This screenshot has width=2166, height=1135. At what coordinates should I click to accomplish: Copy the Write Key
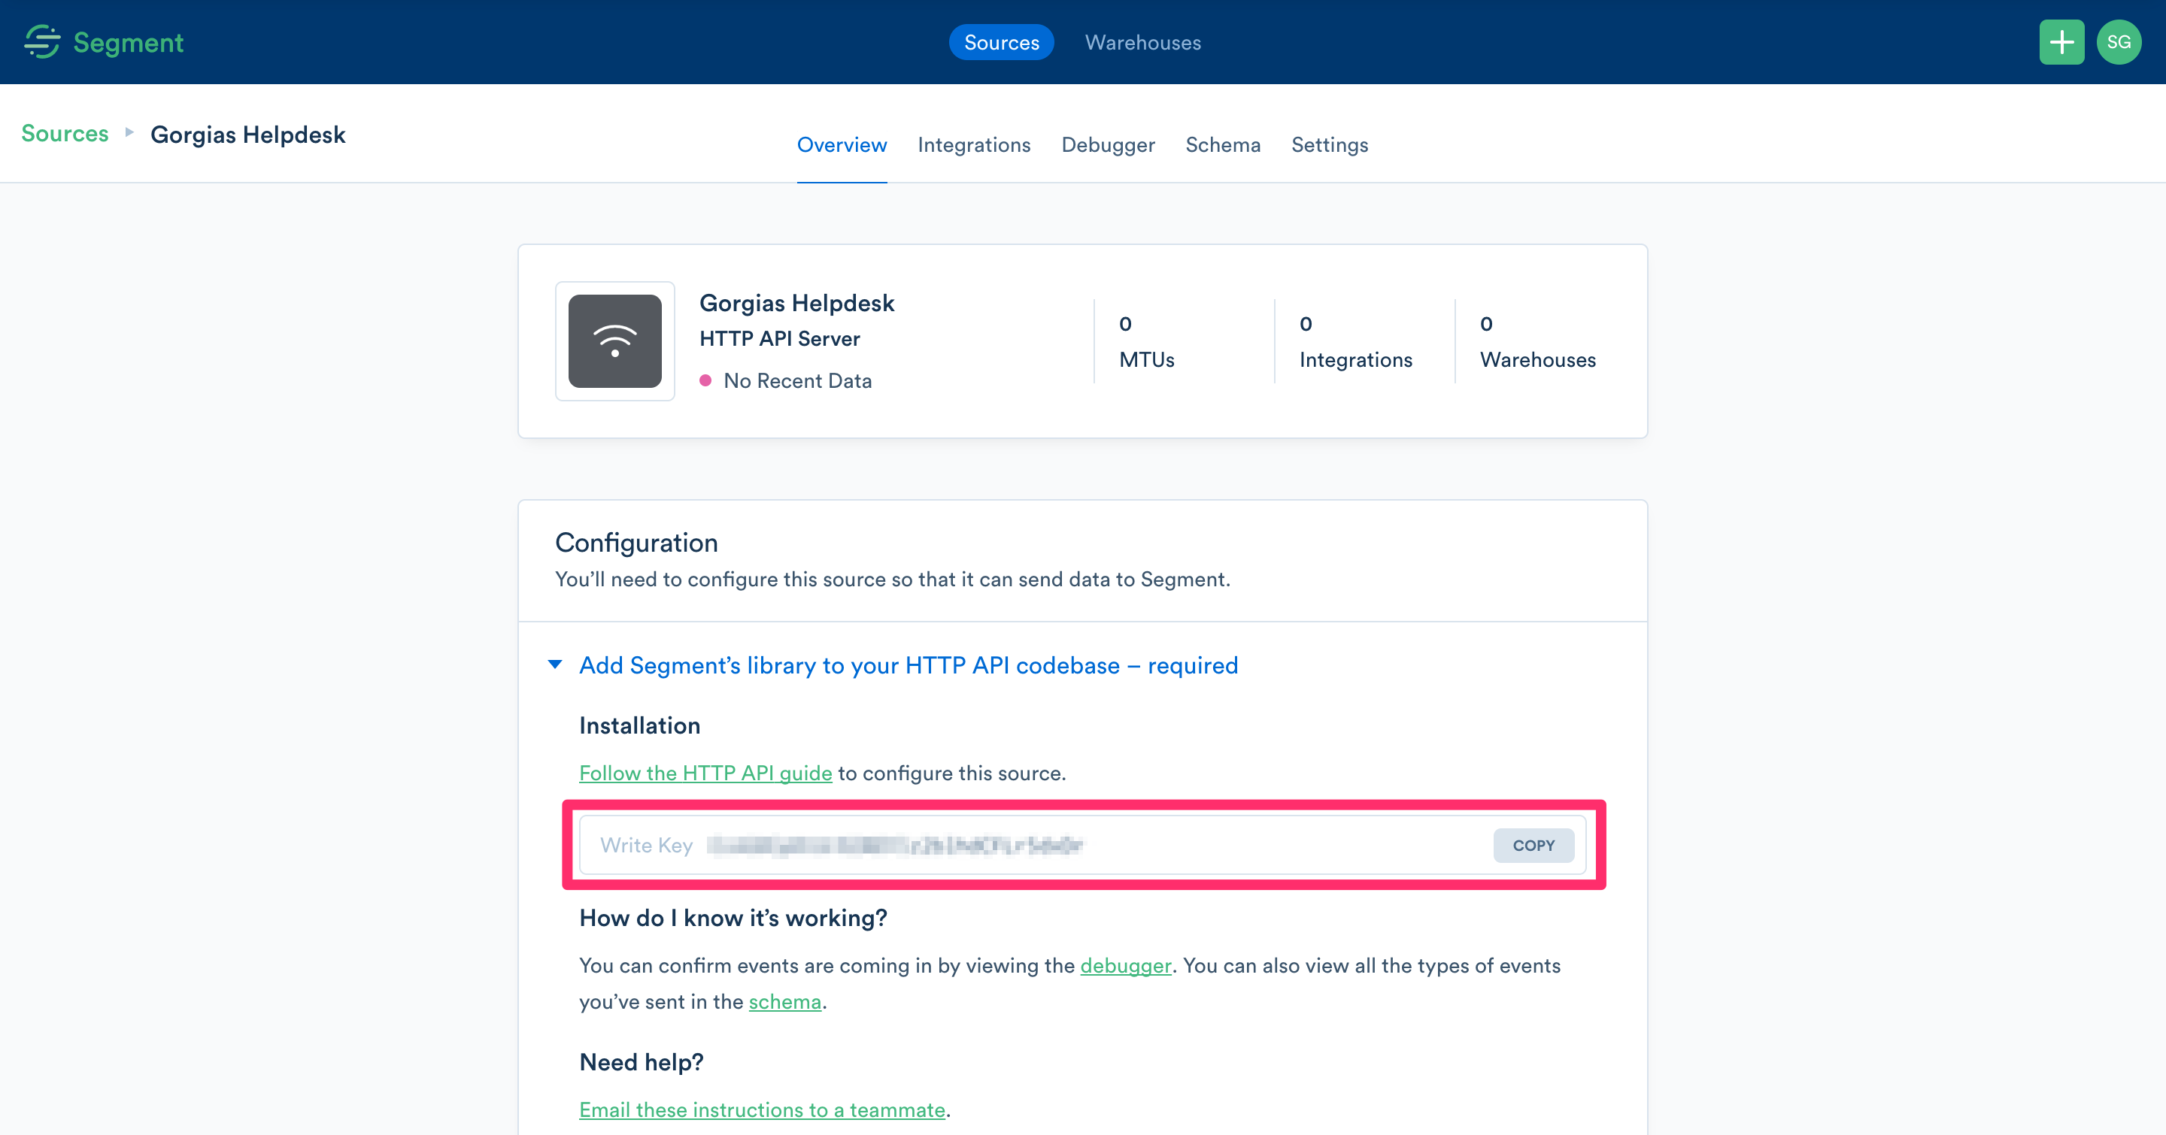coord(1533,845)
